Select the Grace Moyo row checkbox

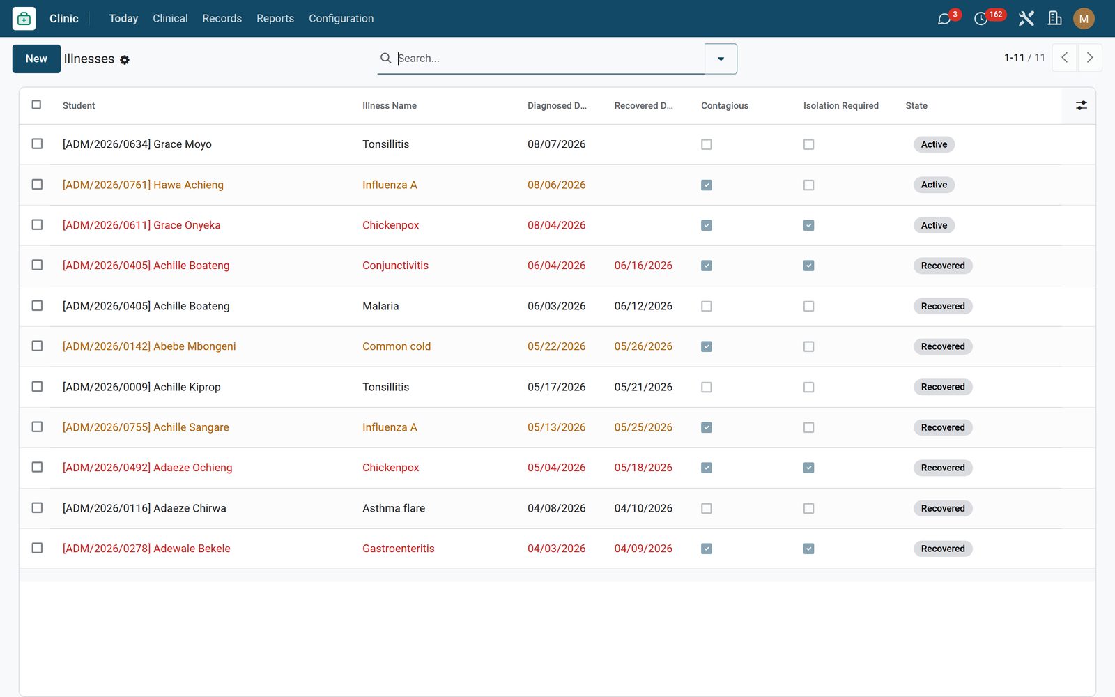37,144
